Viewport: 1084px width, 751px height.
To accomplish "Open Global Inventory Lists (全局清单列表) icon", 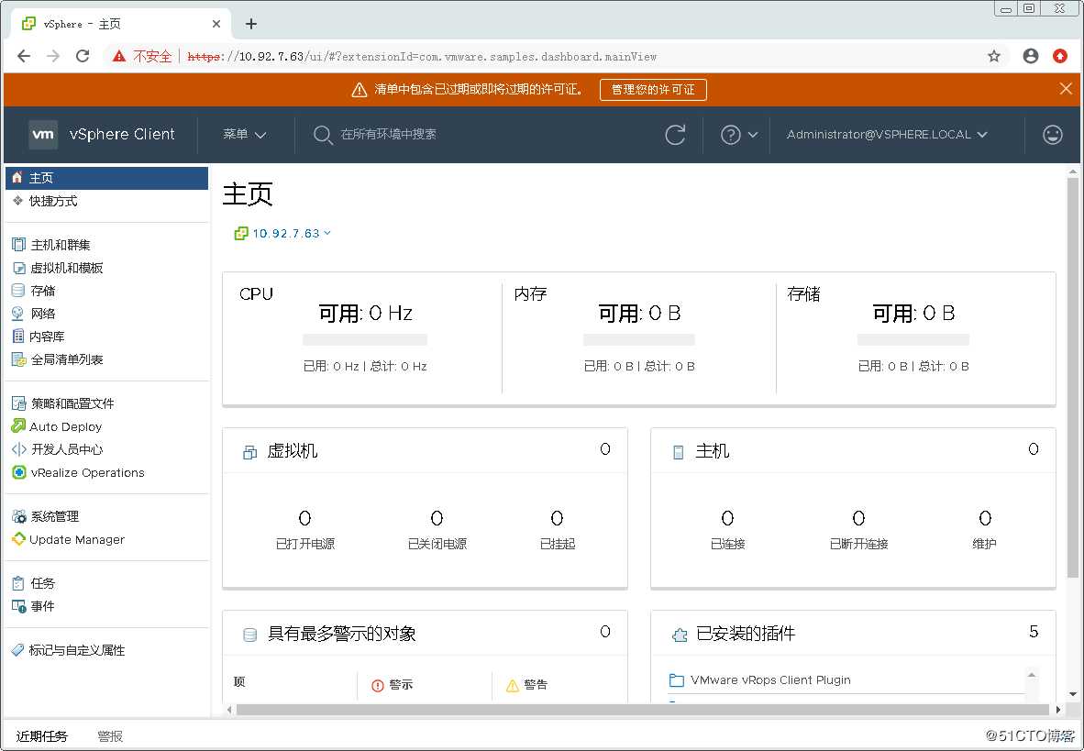I will click(18, 359).
